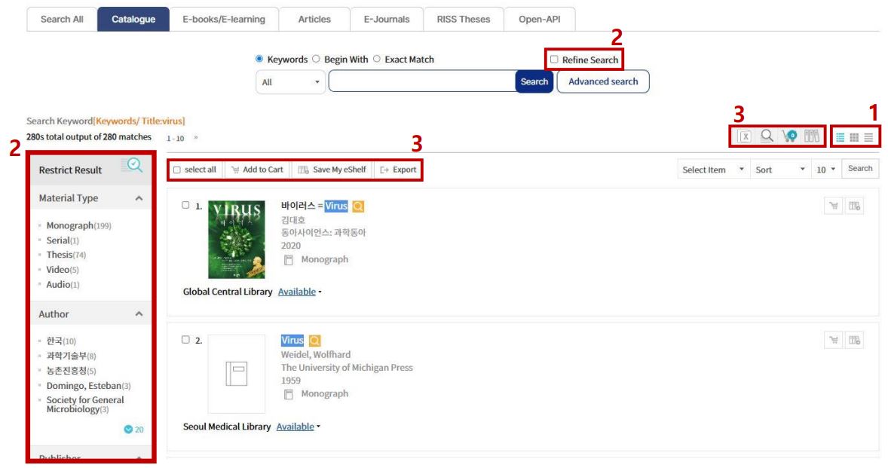
Task: Open the Sort dropdown
Action: tap(780, 170)
